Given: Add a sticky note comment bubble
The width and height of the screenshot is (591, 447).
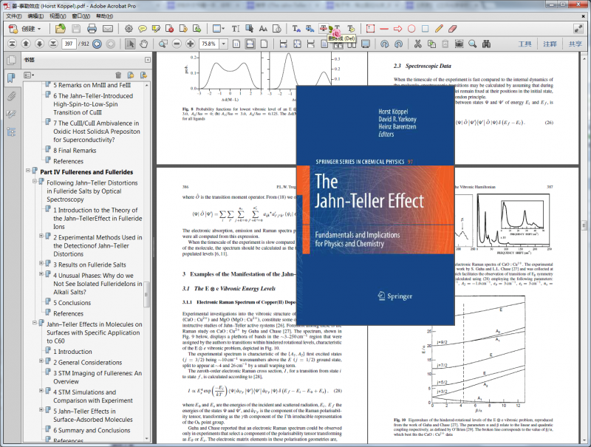Looking at the screenshot, I should pos(143,29).
